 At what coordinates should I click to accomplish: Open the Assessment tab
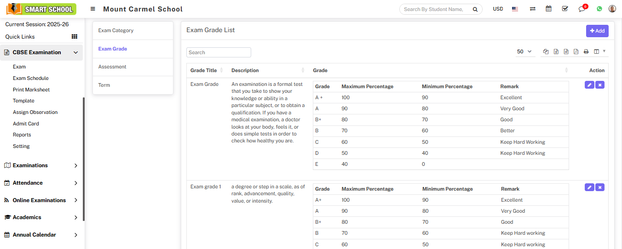click(112, 67)
